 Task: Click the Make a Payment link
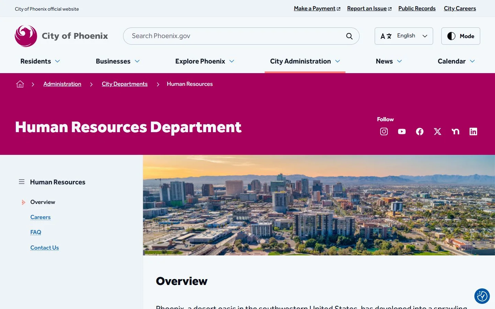coord(317,9)
